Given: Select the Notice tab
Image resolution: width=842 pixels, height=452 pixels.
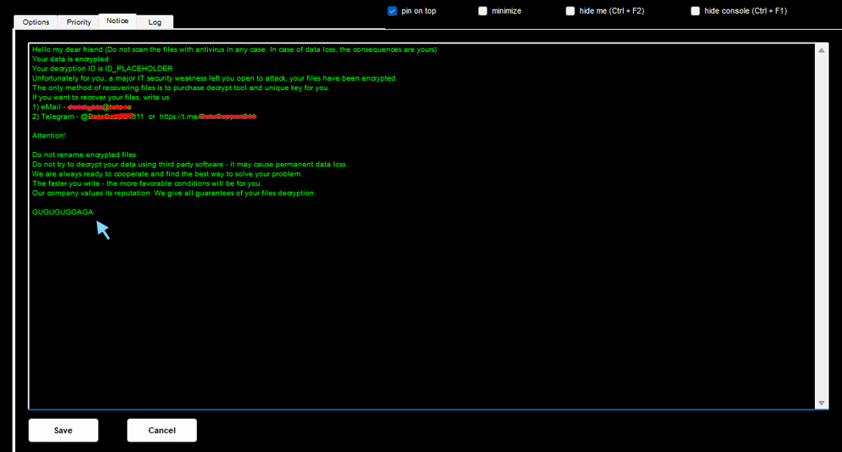Looking at the screenshot, I should click(117, 20).
